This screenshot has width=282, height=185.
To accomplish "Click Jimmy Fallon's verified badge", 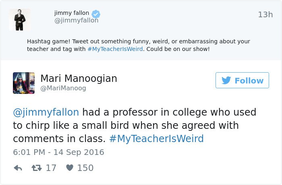I will tap(96, 14).
